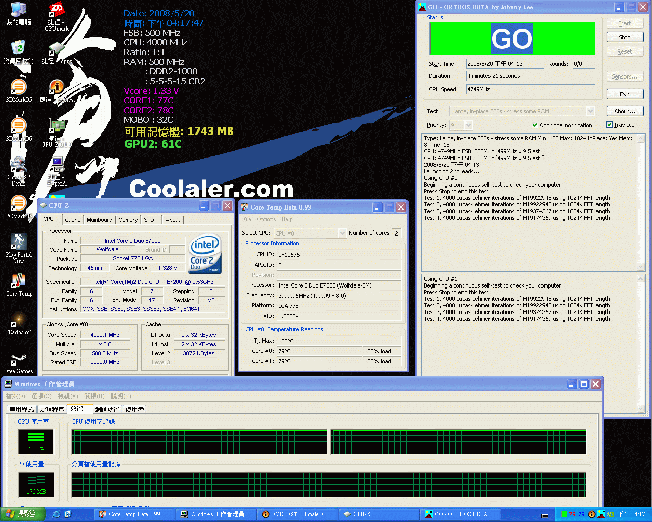Switch to the Mainboard tab in CPU-Z
This screenshot has height=522, width=652.
pyautogui.click(x=99, y=220)
